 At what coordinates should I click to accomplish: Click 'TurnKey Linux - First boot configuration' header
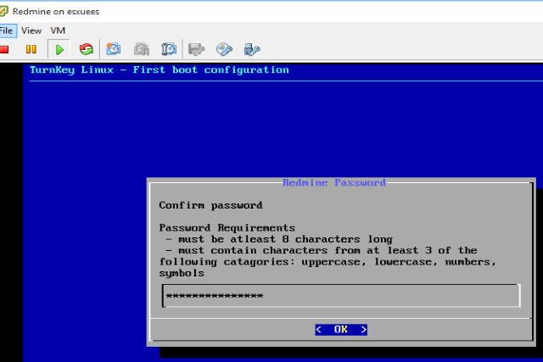[160, 70]
